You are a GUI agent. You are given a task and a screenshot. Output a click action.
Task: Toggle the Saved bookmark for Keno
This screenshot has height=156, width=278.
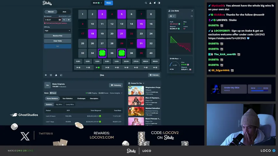click(x=53, y=93)
